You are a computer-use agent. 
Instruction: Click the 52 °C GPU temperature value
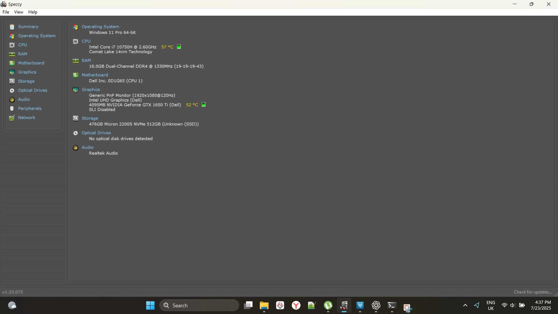point(192,105)
